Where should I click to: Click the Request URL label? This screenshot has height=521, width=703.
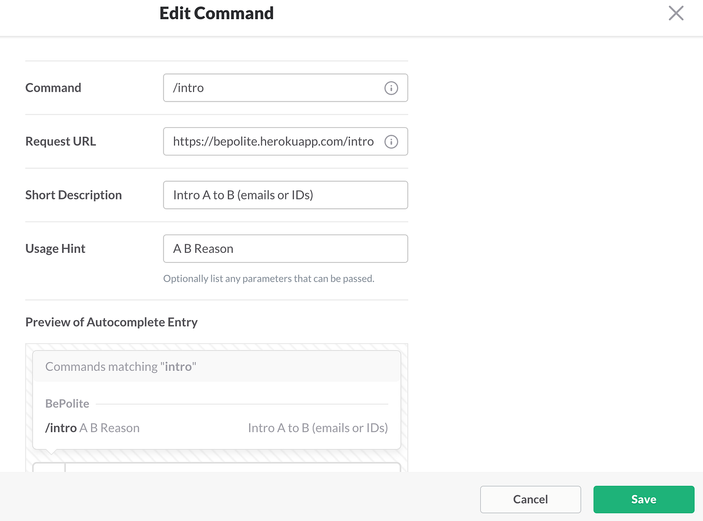(x=61, y=141)
